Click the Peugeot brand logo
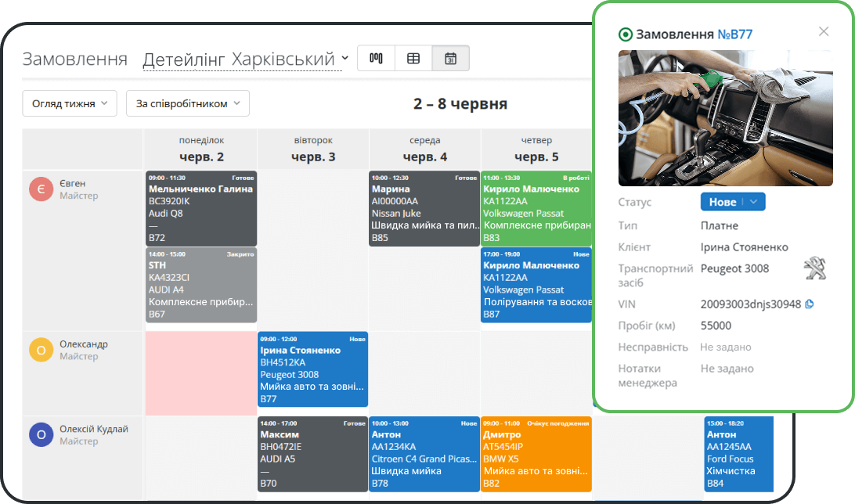Image resolution: width=855 pixels, height=504 pixels. 814,270
